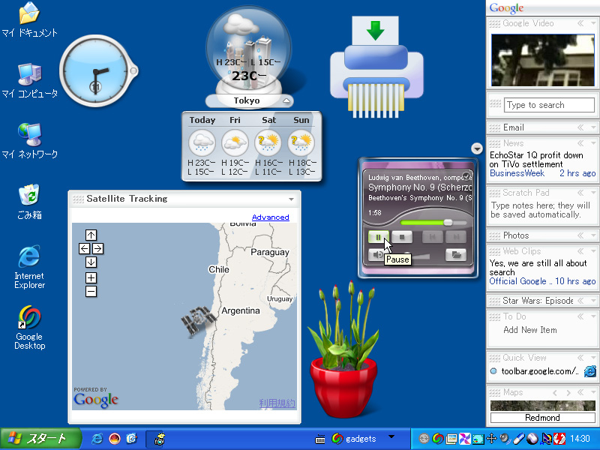Image resolution: width=600 pixels, height=450 pixels.
Task: Expand the Email panel with its double arrow
Action: (580, 127)
